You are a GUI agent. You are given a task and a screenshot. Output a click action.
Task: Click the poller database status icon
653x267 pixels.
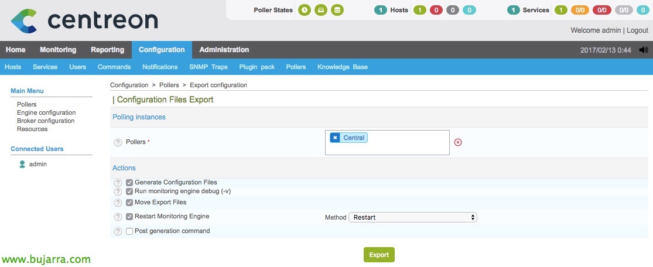coord(336,10)
